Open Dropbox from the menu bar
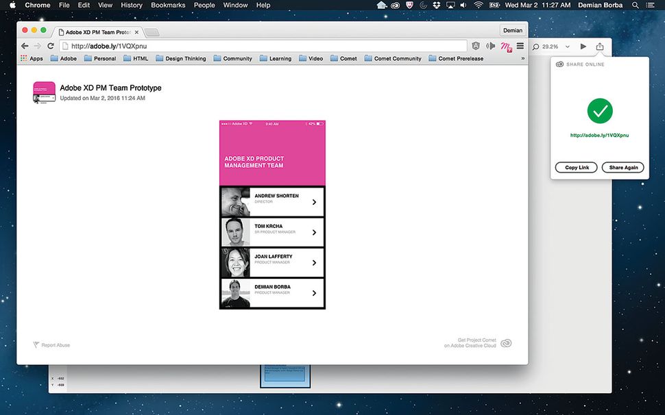 pyautogui.click(x=437, y=5)
